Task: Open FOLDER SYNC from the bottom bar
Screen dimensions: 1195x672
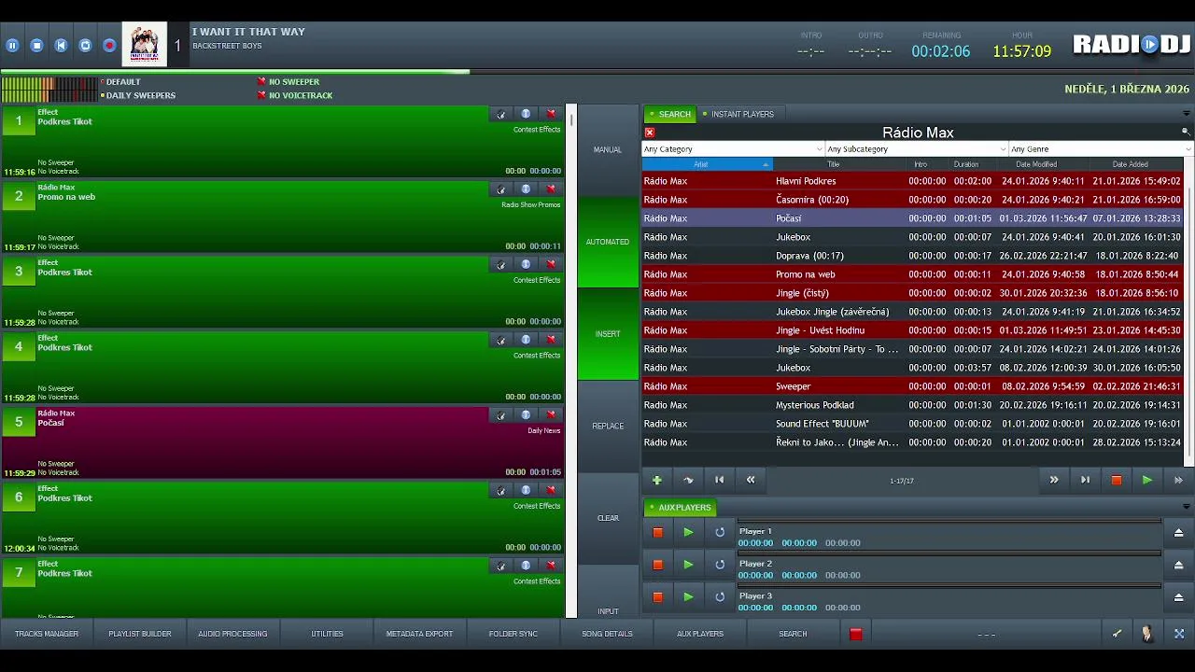Action: (x=513, y=634)
